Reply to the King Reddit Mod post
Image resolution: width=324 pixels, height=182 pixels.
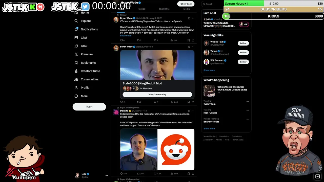pos(123,102)
